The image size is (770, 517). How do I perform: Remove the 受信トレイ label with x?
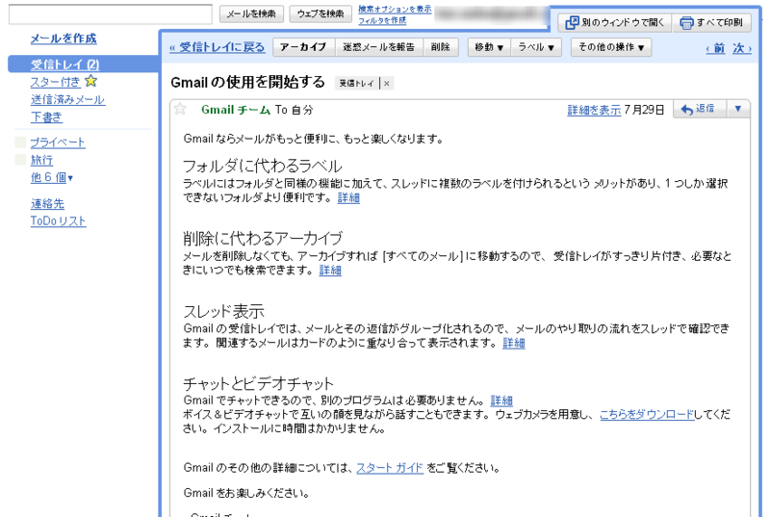pyautogui.click(x=387, y=84)
